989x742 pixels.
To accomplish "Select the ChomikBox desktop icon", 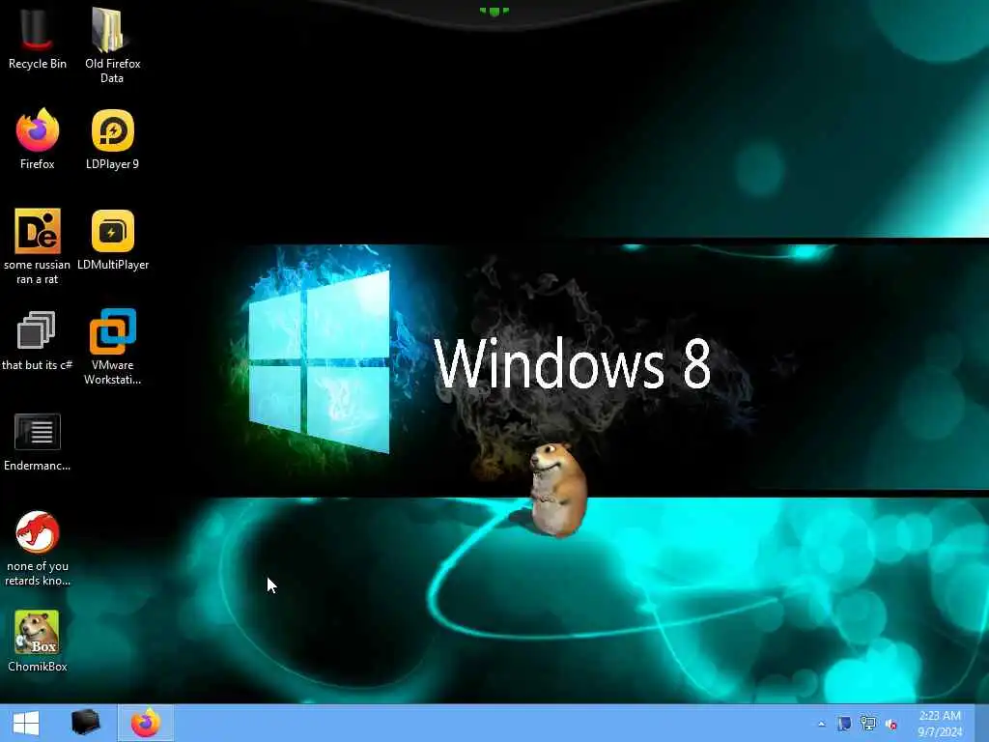I will pos(38,641).
